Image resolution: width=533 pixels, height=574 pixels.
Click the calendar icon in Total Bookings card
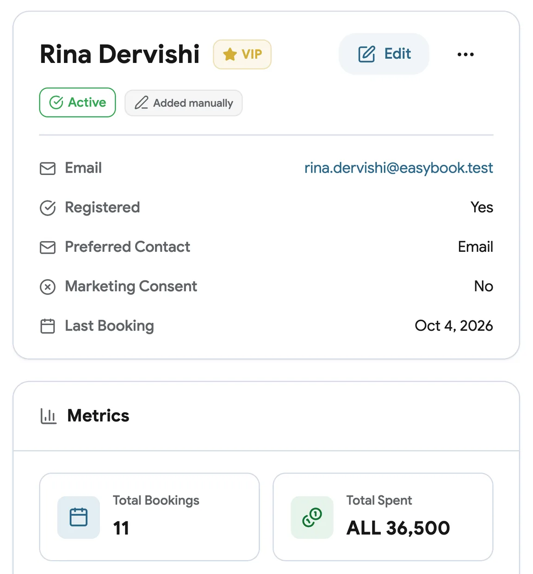point(79,517)
